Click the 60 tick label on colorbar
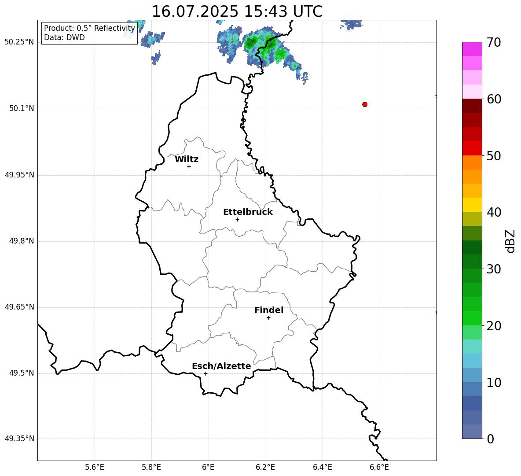This screenshot has height=476, width=521. [494, 99]
